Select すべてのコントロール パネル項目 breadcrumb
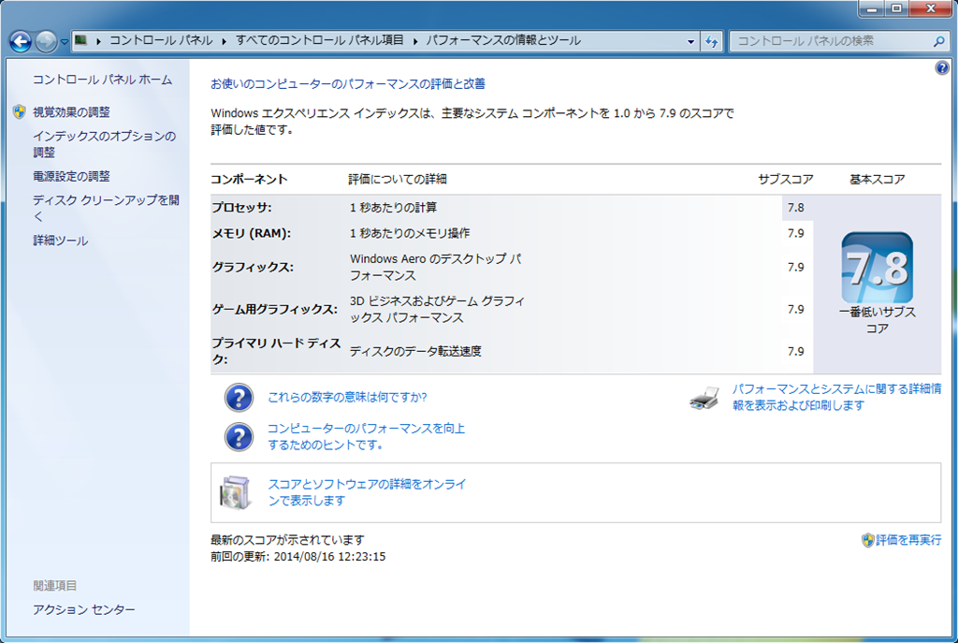Viewport: 958px width, 643px height. point(320,40)
